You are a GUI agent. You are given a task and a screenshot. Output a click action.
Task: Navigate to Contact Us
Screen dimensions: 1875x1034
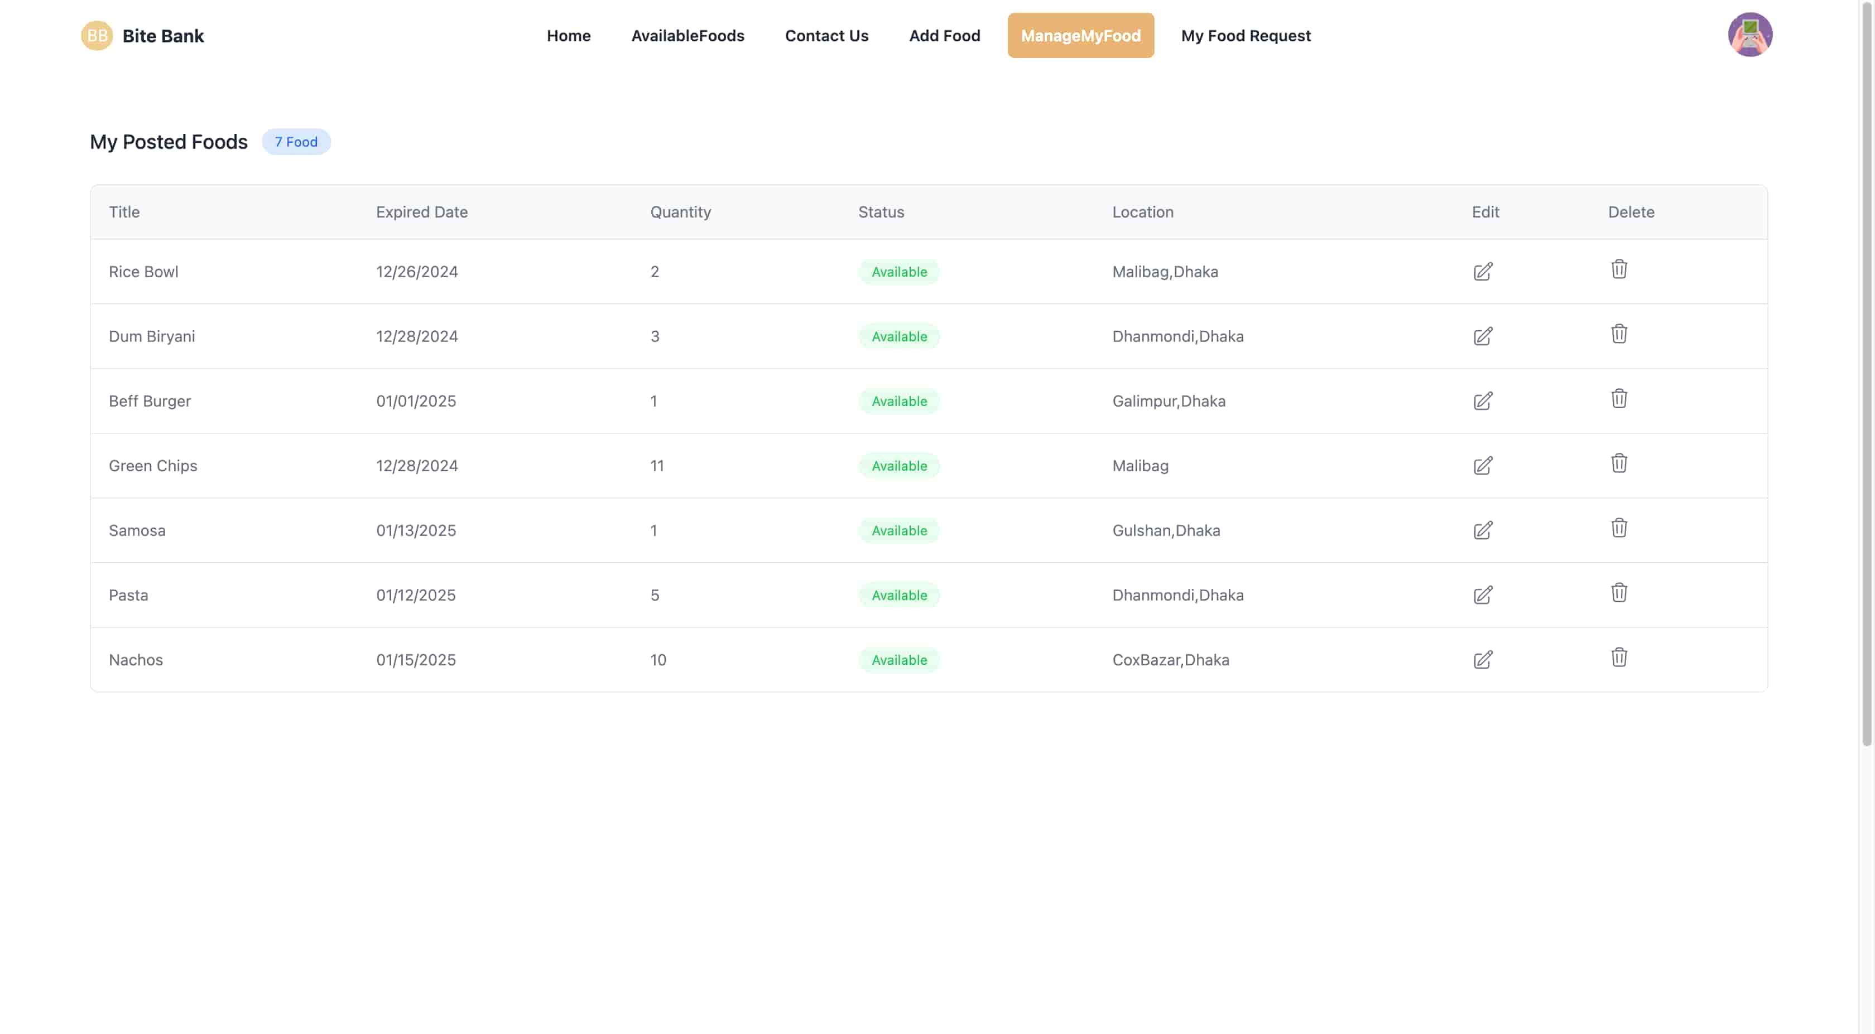coord(826,36)
